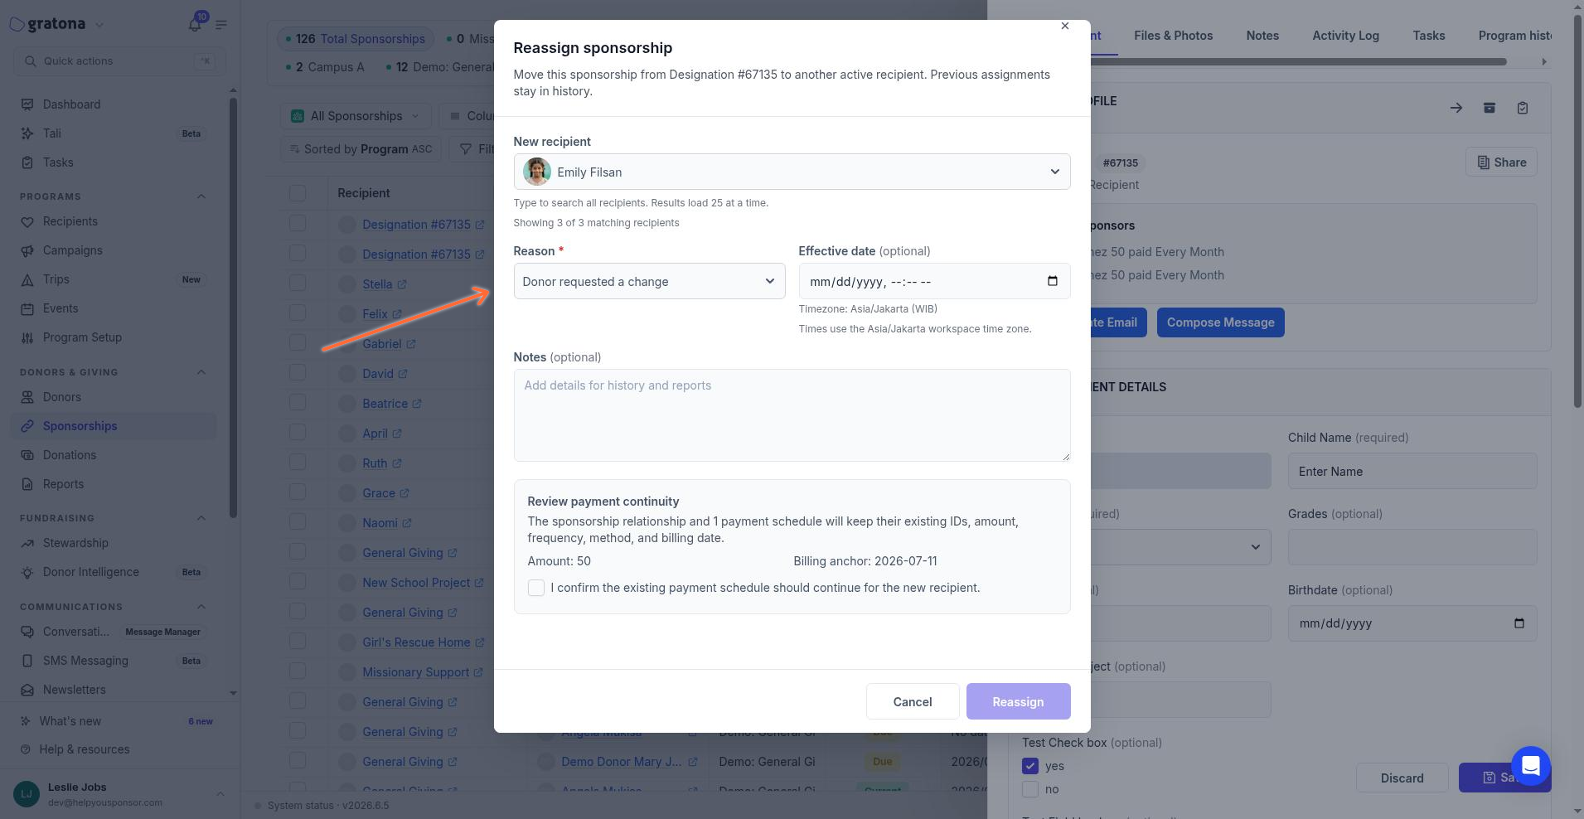
Task: Open Beatrice recipient link
Action: [385, 404]
